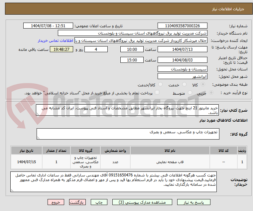Viewport: 253px width, 211px height.
Task: Click the price validity date 1404/08/03
Action: [x=182, y=60]
